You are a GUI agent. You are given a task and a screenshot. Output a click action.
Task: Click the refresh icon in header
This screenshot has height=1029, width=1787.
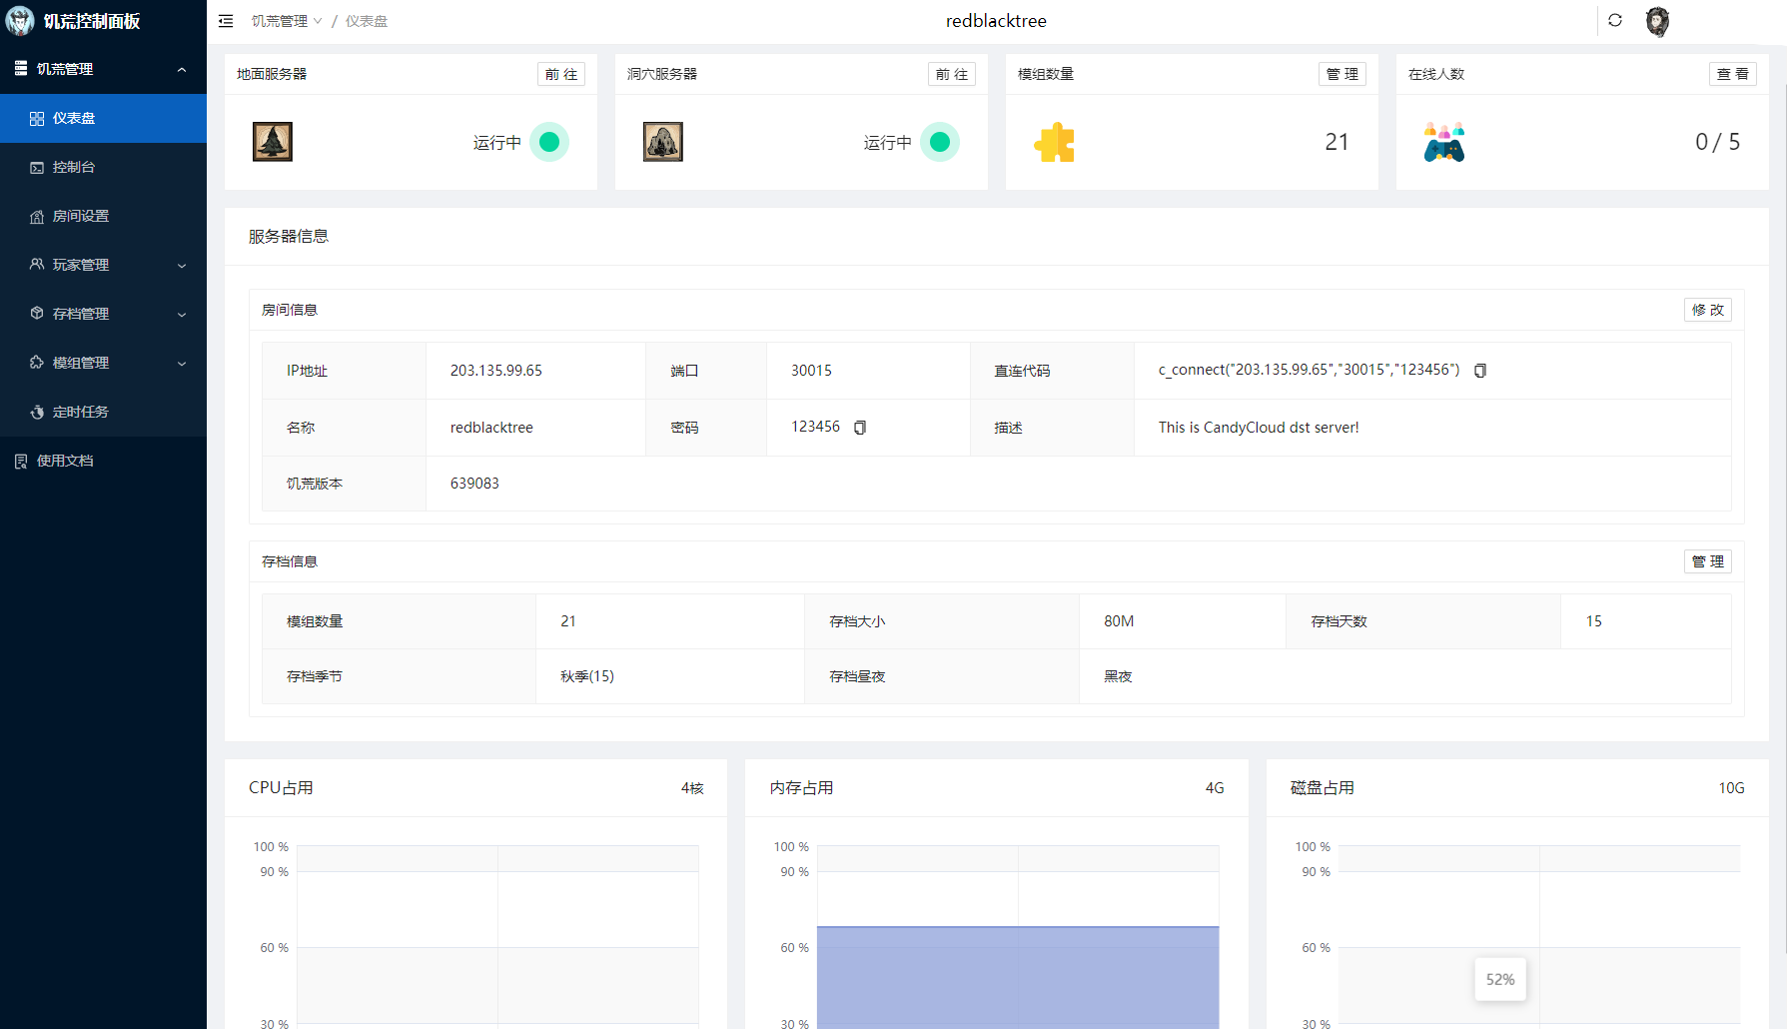[x=1615, y=20]
